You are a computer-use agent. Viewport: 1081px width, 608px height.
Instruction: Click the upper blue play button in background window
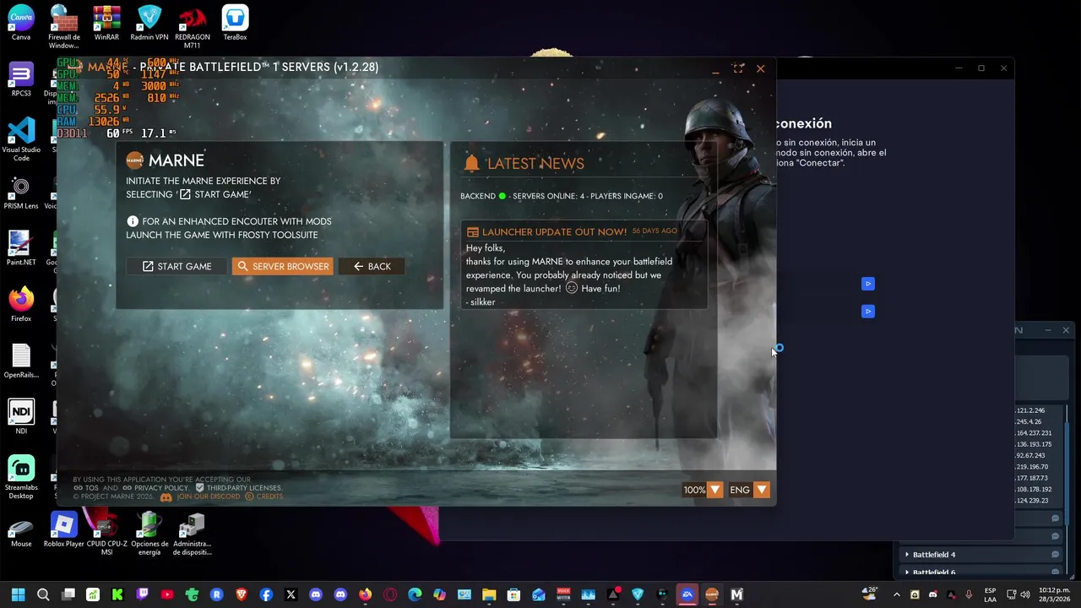coord(867,284)
